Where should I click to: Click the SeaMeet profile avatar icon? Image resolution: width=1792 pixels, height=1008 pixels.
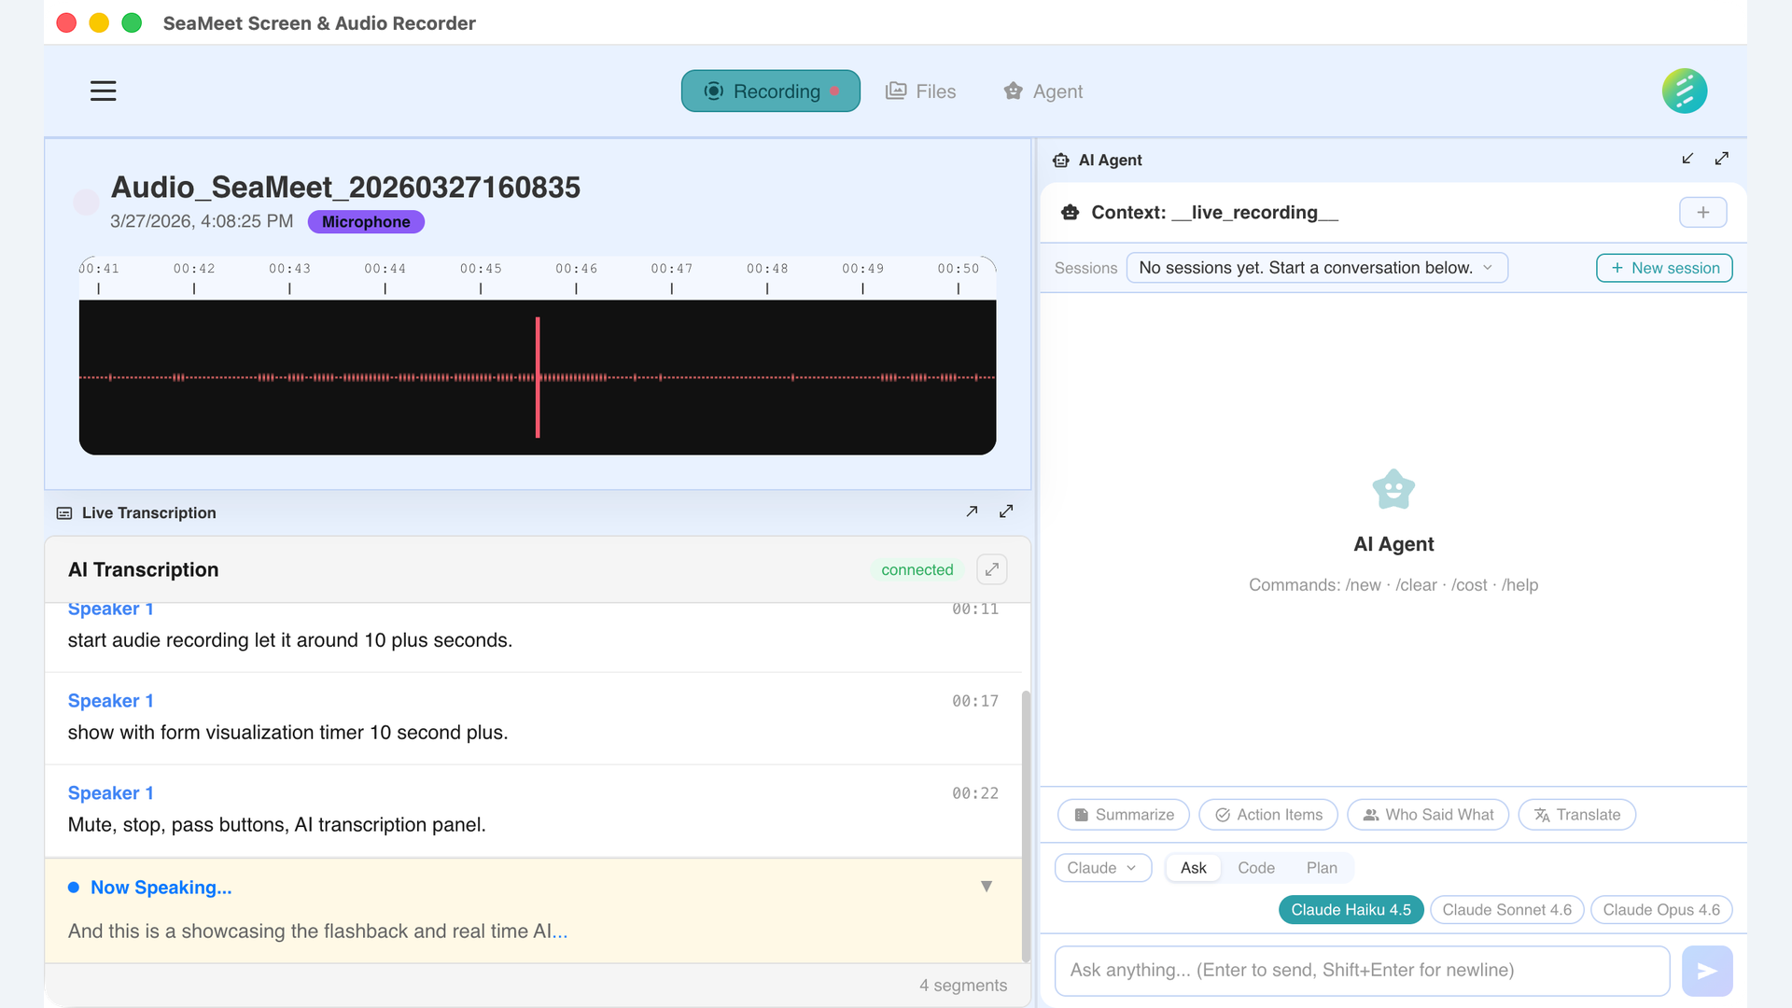pyautogui.click(x=1684, y=91)
